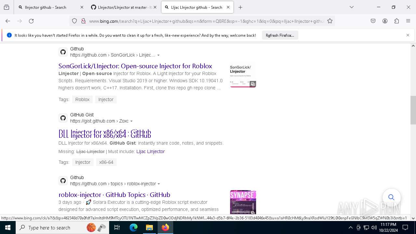Select the Injector tag under SonGorLick result
416x234 pixels.
[106, 99]
